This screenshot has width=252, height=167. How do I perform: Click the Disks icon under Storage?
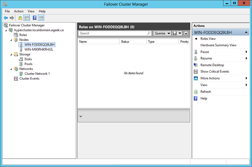pos(21,59)
